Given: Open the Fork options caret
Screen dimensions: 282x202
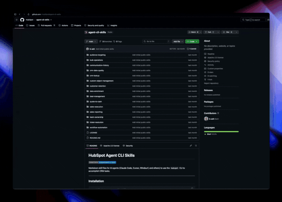Looking at the screenshot, I should [218, 32].
